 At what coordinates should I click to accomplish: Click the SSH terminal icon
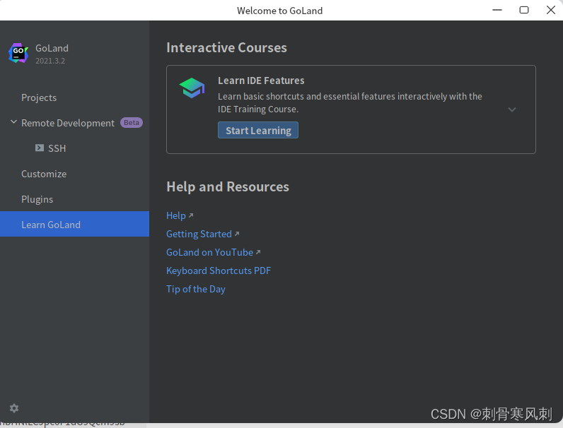pos(40,148)
